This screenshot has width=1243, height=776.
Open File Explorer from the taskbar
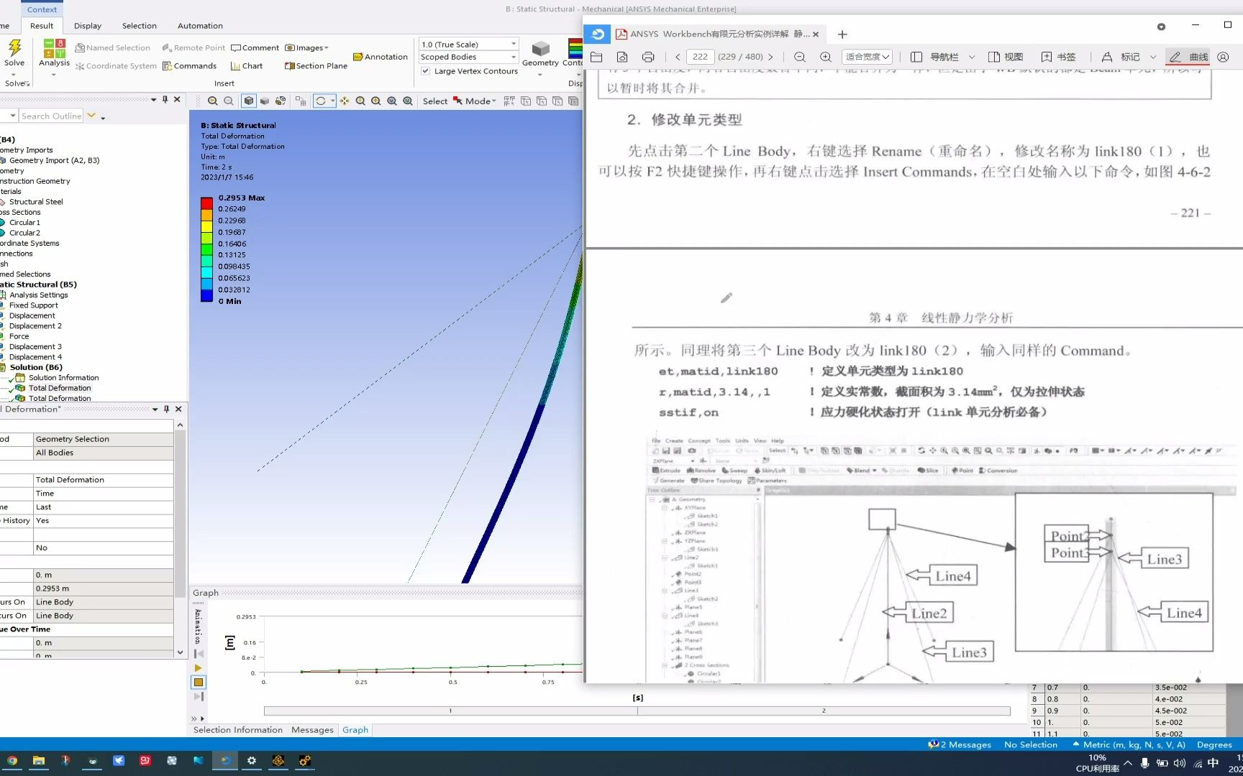click(x=39, y=760)
